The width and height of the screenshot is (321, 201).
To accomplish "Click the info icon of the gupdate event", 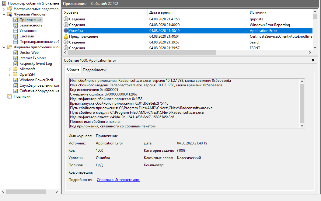I will (x=66, y=19).
